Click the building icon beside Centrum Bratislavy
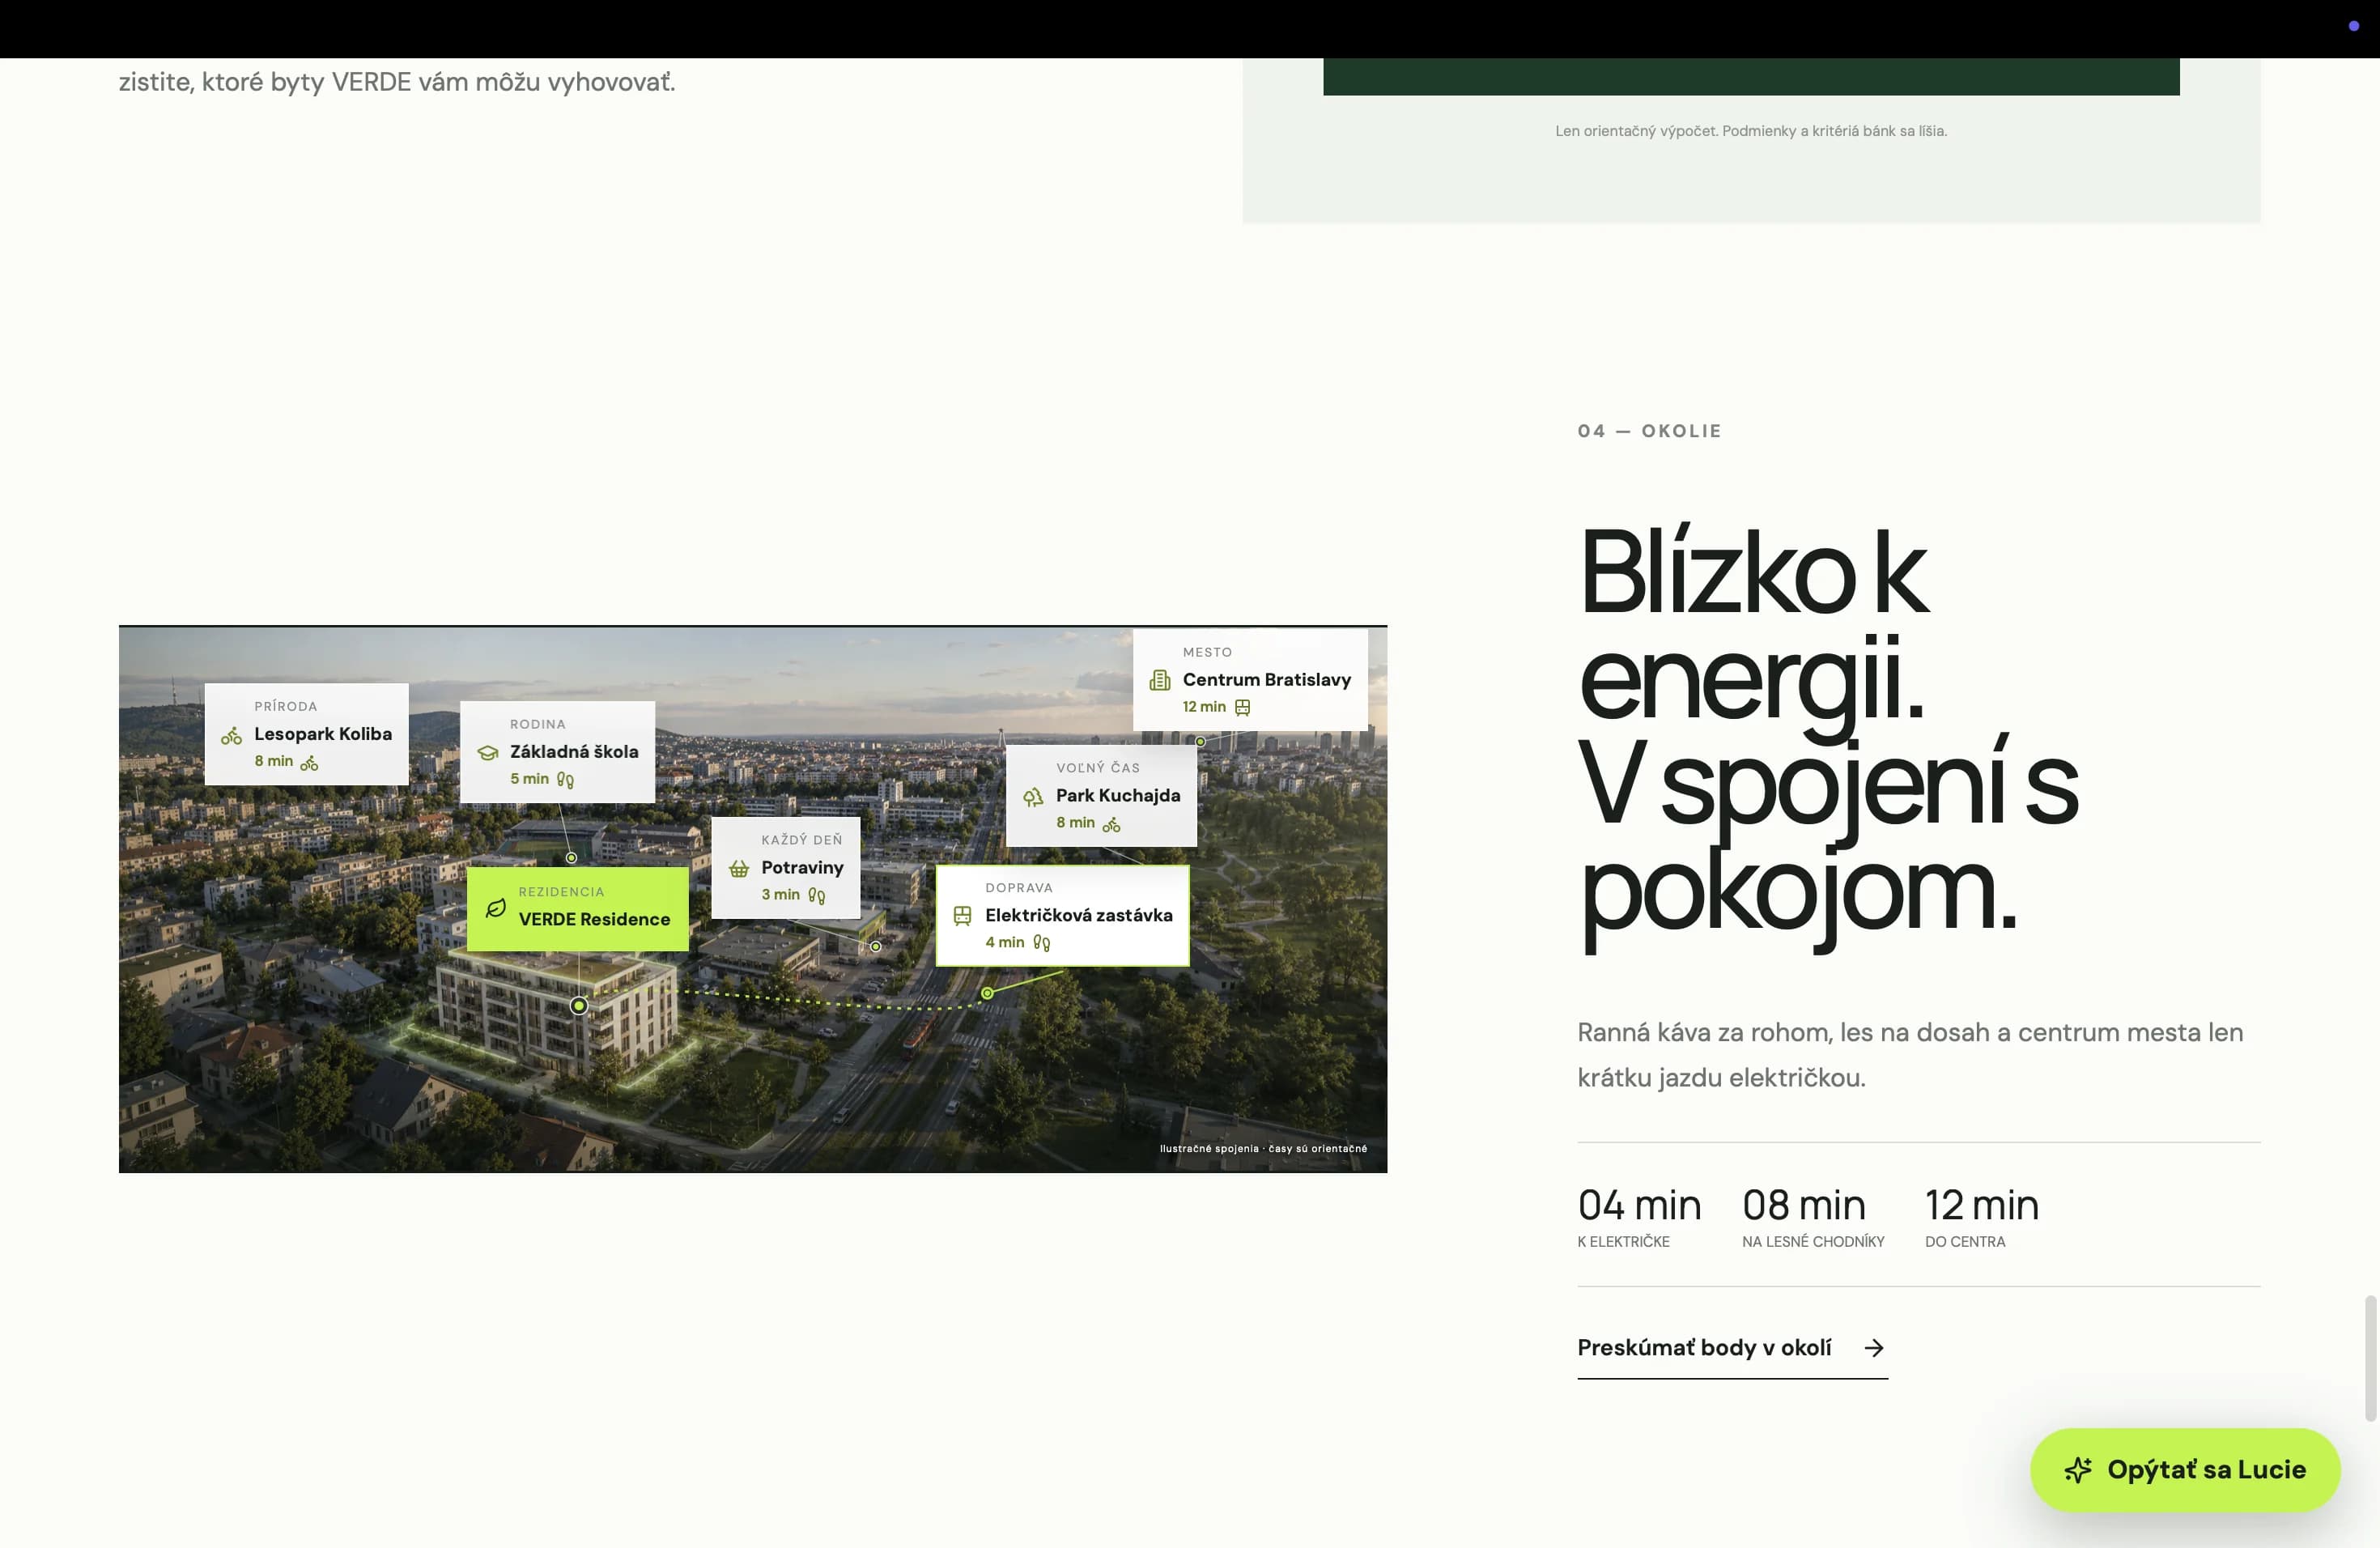 [1160, 681]
